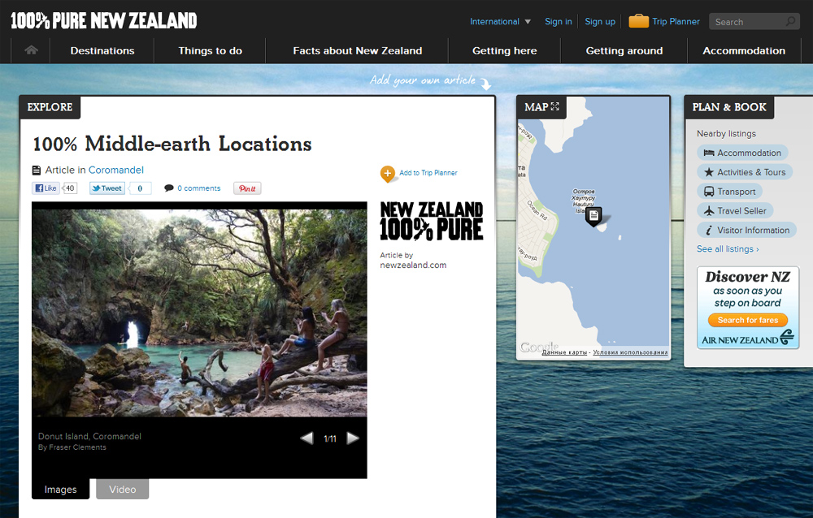Click See all listings link
Image resolution: width=813 pixels, height=518 pixels.
[x=728, y=249]
